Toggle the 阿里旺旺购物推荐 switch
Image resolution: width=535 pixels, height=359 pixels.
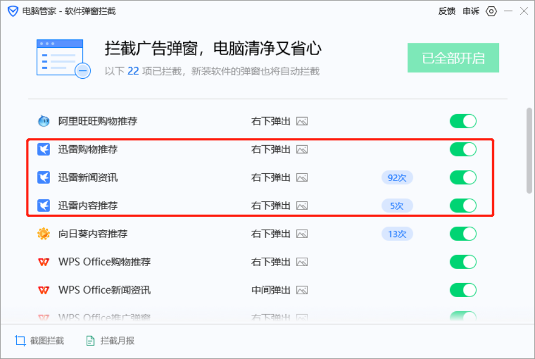[463, 121]
